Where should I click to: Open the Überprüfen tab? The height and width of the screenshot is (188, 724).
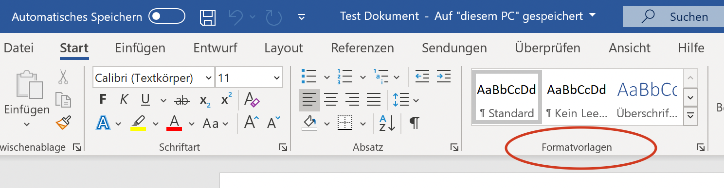coord(547,48)
